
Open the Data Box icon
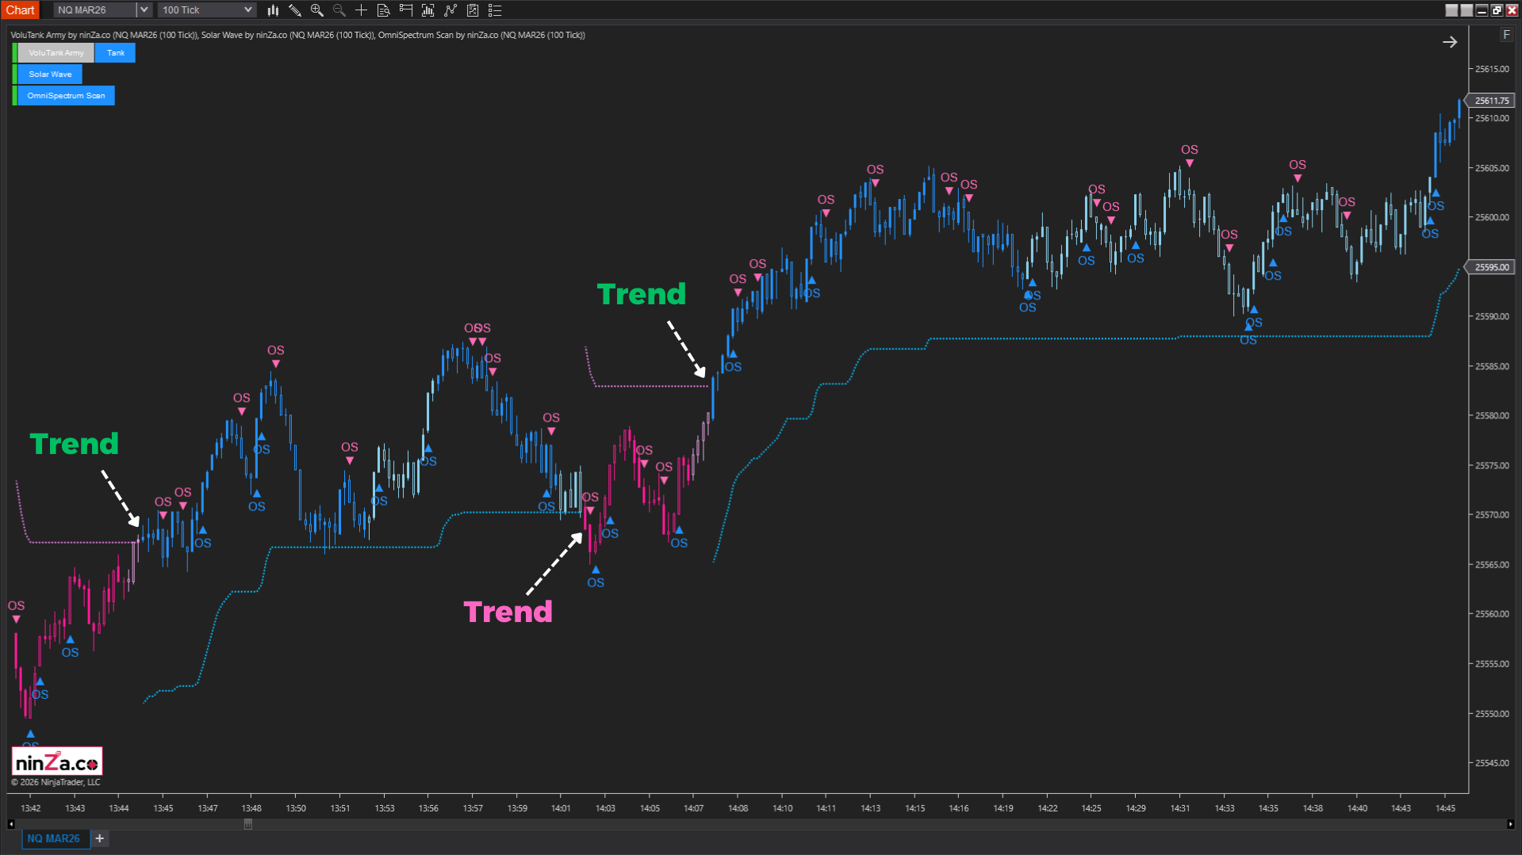point(384,10)
